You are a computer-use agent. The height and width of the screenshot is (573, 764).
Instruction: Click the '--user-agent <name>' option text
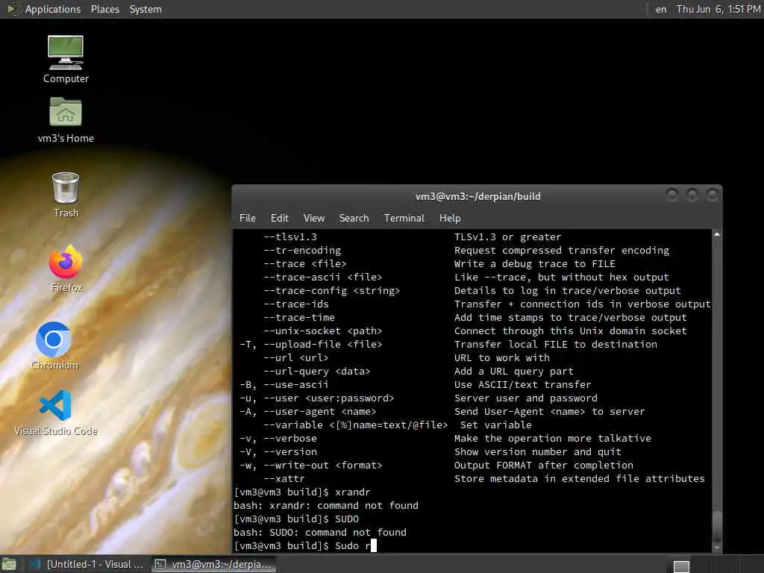point(319,411)
